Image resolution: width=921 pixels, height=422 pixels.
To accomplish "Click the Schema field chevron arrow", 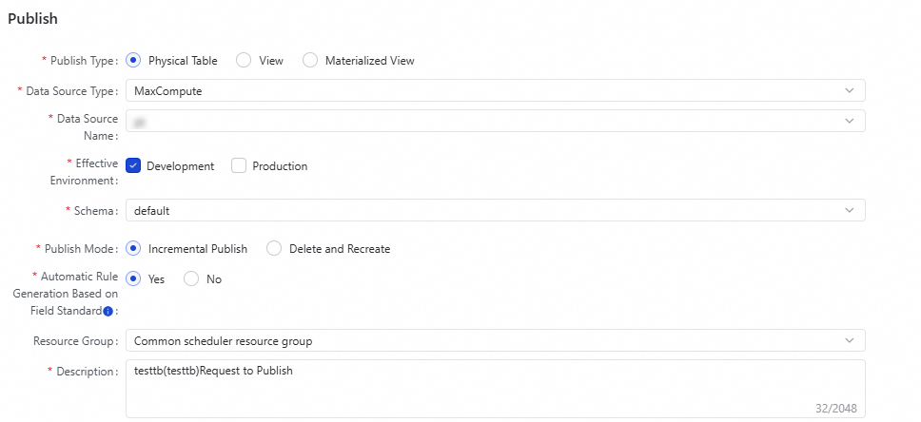I will [x=849, y=210].
